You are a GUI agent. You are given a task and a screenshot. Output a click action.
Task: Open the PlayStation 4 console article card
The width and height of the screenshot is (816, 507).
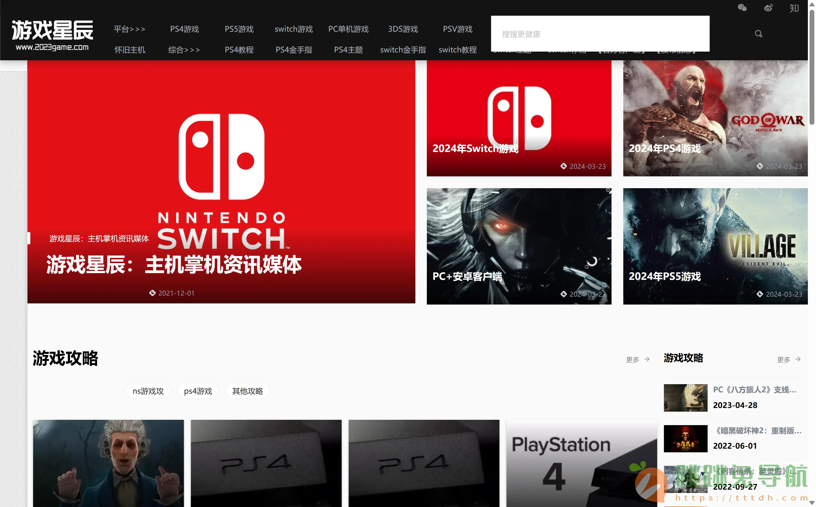[x=581, y=463]
